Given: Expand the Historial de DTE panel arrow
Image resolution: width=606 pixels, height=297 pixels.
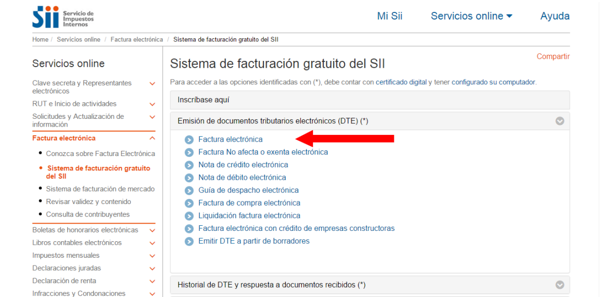Looking at the screenshot, I should pos(559,285).
